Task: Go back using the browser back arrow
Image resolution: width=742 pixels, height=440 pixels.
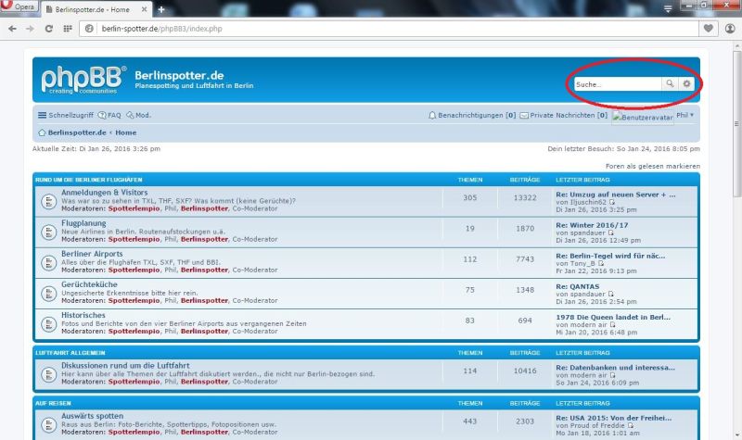Action: click(12, 29)
